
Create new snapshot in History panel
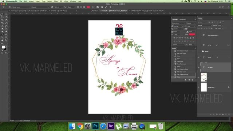[x=189, y=80]
